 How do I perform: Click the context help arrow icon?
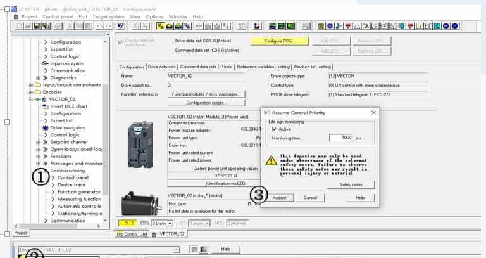tap(121, 25)
